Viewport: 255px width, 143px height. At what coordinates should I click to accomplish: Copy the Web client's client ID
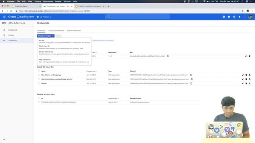coord(192,79)
